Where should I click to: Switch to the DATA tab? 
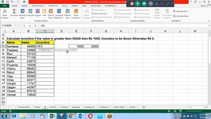pos(65,6)
